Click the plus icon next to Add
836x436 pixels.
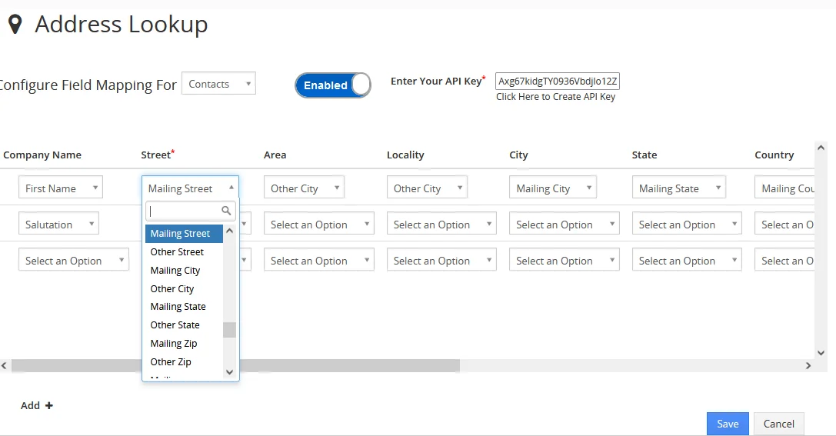49,405
